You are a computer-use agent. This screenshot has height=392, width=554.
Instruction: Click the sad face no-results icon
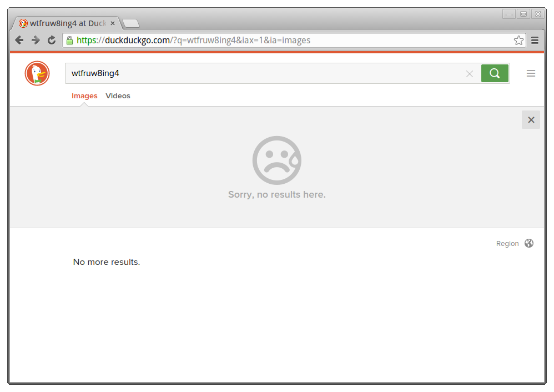point(277,160)
